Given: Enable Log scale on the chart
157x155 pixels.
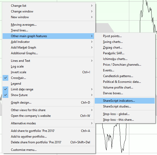Looking at the screenshot, I should tap(17, 66).
